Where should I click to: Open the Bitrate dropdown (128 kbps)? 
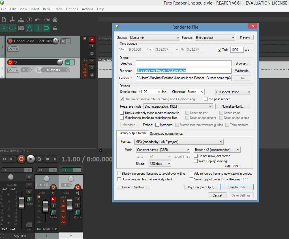[x=160, y=164]
